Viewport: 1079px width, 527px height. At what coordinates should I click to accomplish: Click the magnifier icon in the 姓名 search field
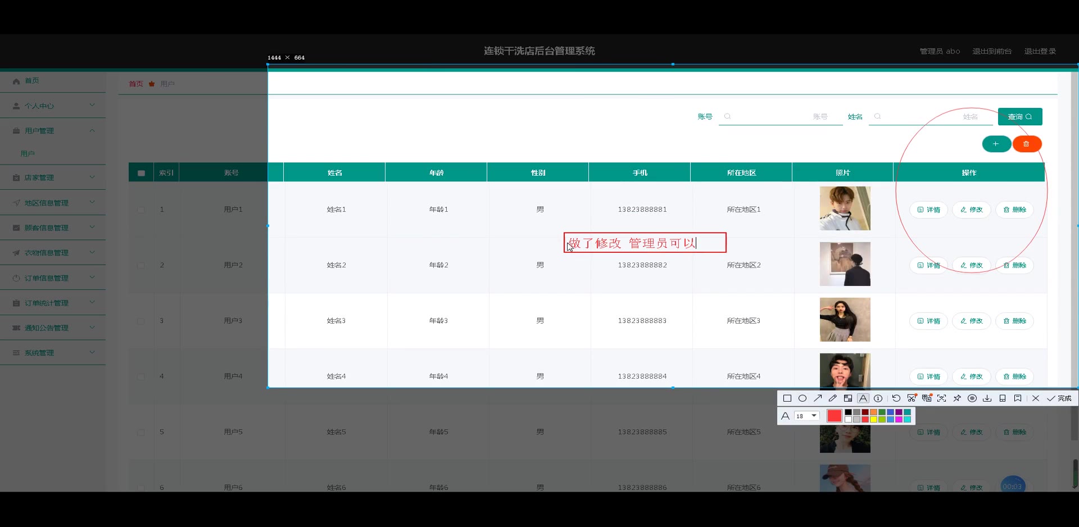[877, 116]
